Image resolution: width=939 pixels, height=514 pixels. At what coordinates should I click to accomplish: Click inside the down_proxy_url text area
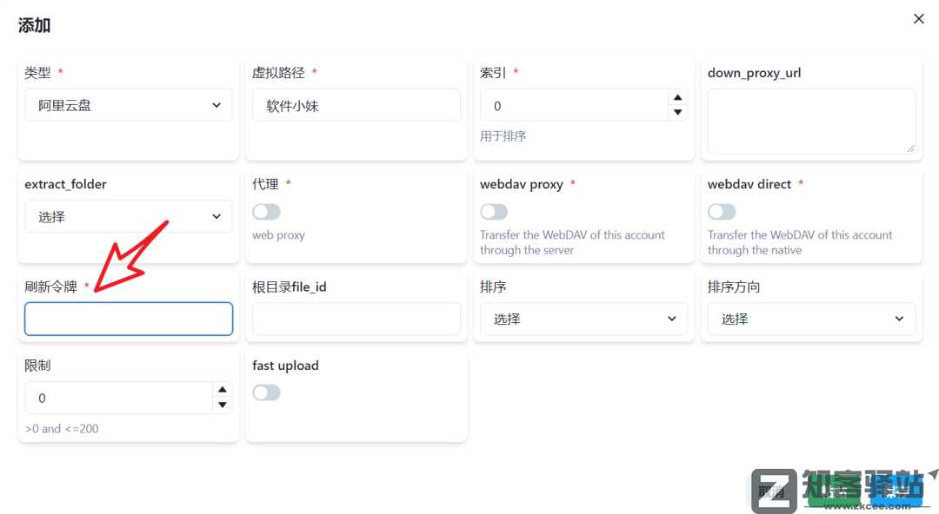pyautogui.click(x=811, y=121)
